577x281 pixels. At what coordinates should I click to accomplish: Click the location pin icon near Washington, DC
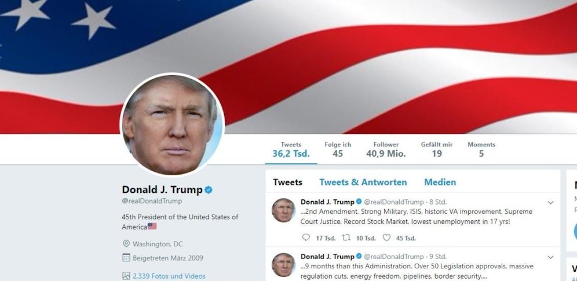click(x=126, y=244)
